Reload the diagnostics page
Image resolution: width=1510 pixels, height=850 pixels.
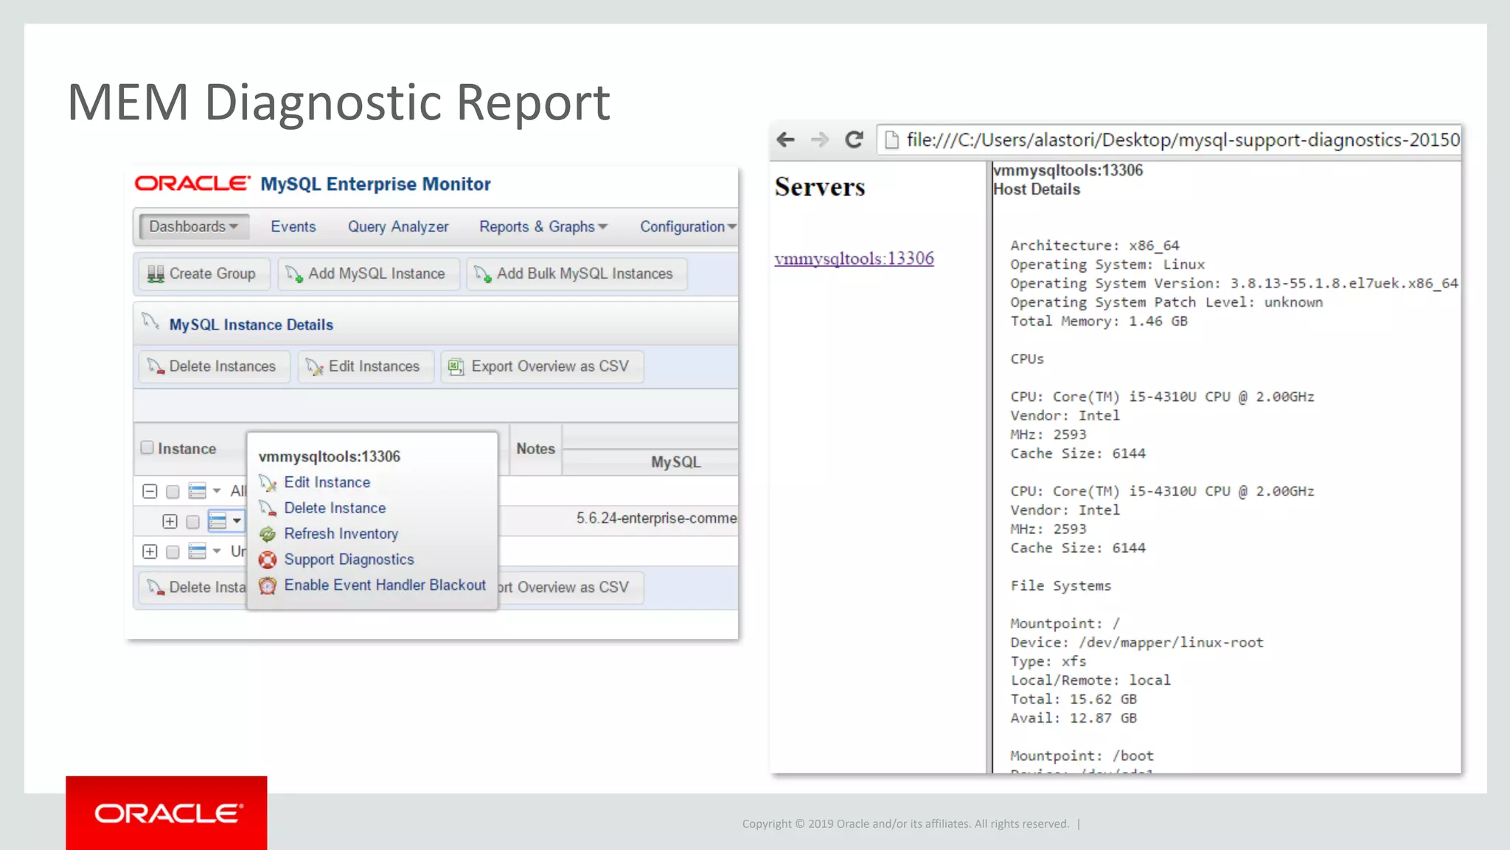click(854, 139)
